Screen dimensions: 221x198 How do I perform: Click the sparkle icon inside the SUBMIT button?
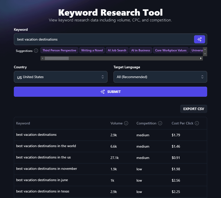click(102, 92)
